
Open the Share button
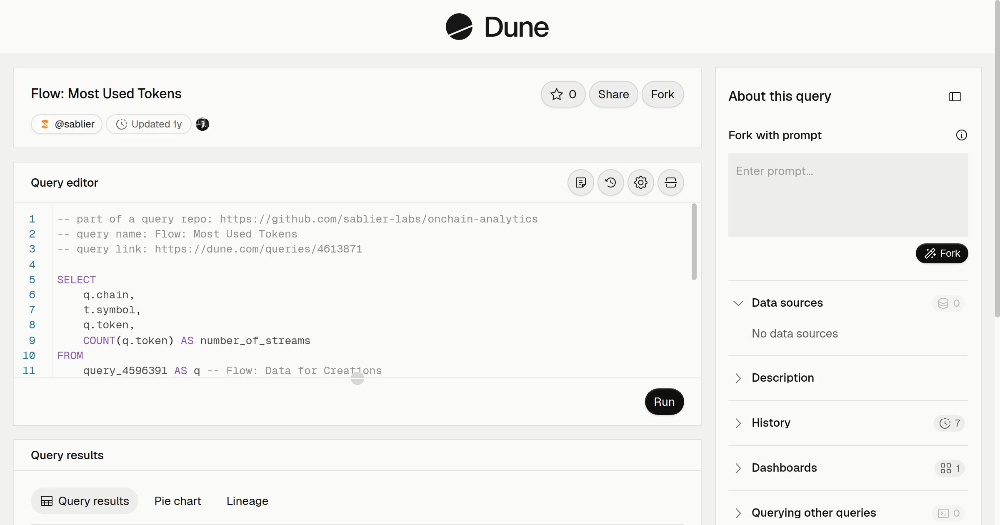pyautogui.click(x=613, y=94)
